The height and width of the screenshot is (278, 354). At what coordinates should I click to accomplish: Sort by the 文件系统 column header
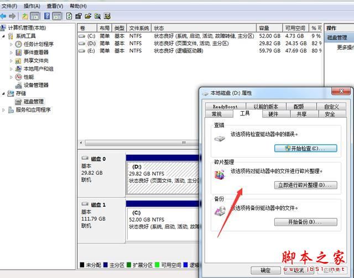click(139, 28)
